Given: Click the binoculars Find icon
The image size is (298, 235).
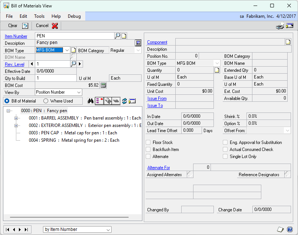Looking at the screenshot, I should 90,101.
